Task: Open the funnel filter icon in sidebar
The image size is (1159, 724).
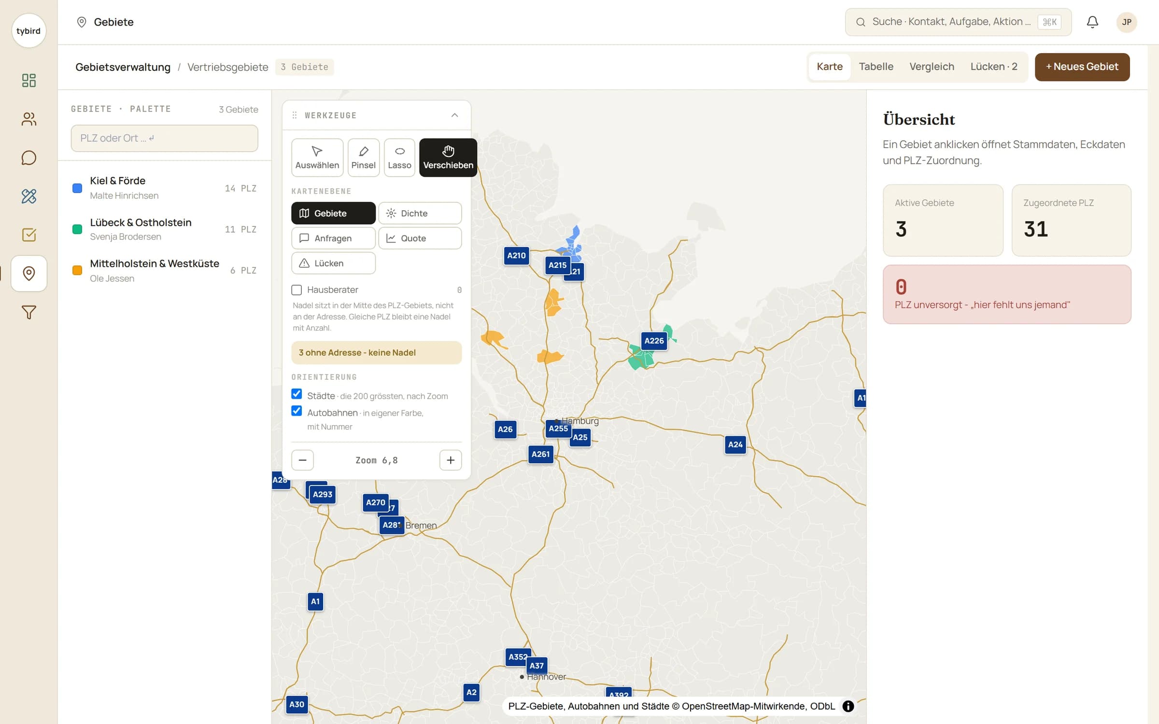Action: coord(29,312)
